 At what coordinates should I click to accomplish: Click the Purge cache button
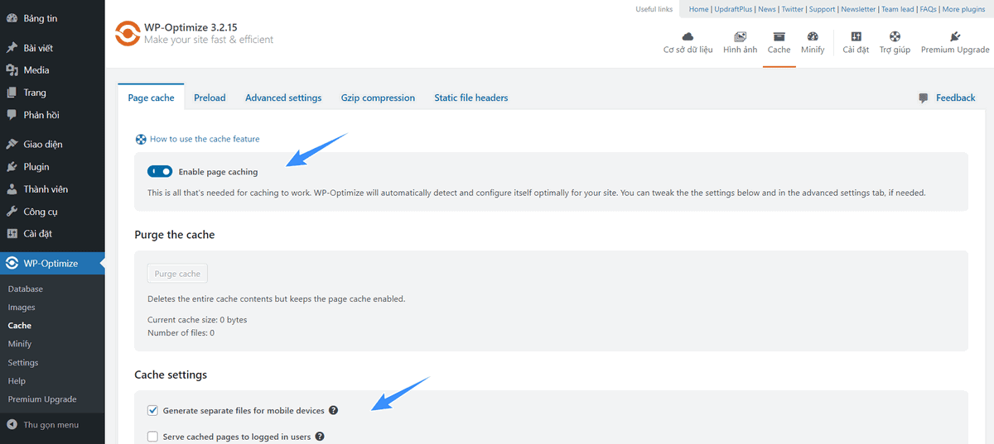177,274
